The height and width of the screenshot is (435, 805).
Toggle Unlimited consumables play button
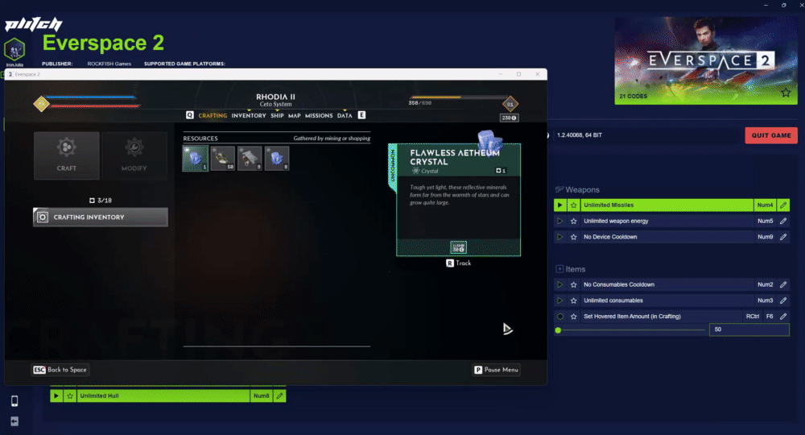(x=559, y=300)
